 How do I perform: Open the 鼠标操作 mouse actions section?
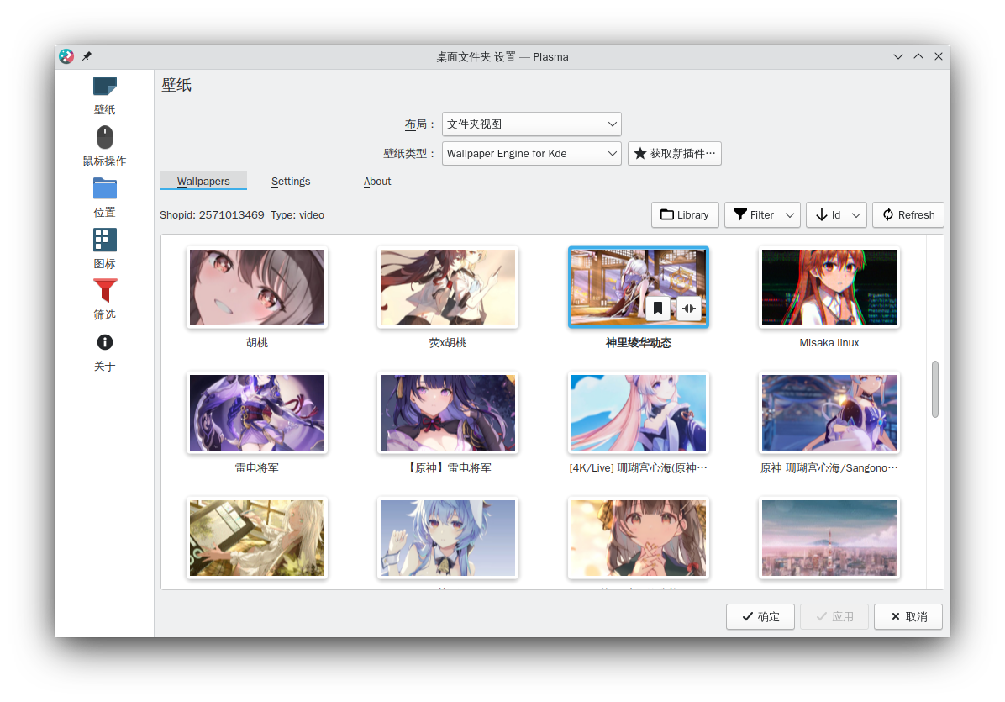point(104,147)
